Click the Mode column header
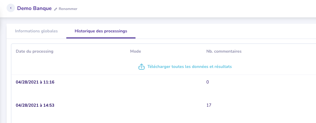 136,51
